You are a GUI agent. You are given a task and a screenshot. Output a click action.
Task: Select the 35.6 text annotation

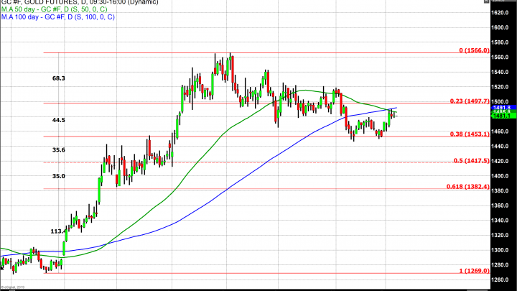tap(59, 149)
